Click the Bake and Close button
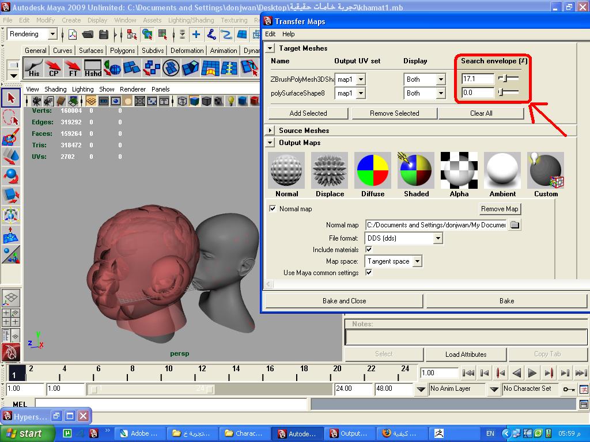Viewport: 590px width, 442px height. (x=345, y=300)
